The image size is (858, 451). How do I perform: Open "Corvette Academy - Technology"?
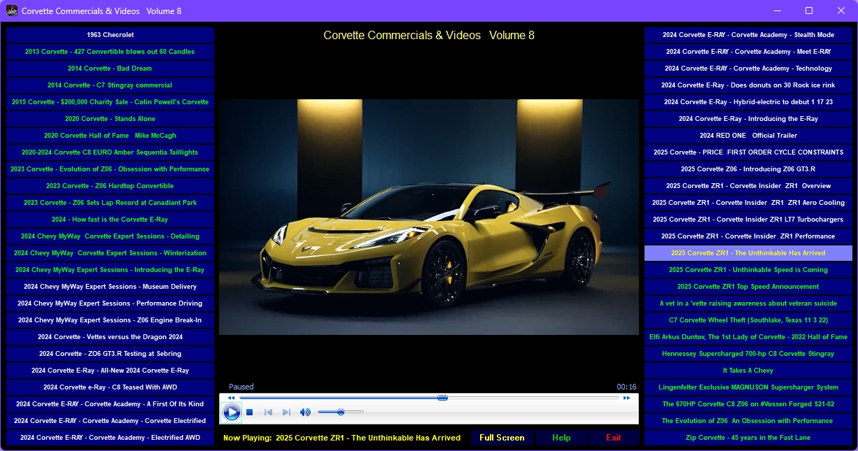[748, 69]
